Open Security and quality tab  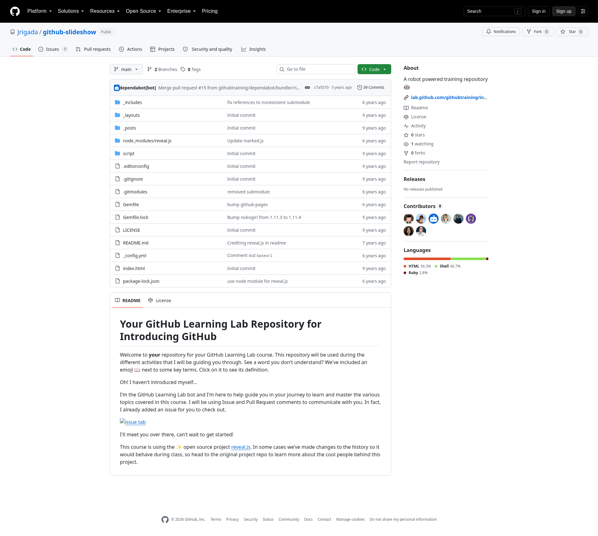click(x=208, y=49)
